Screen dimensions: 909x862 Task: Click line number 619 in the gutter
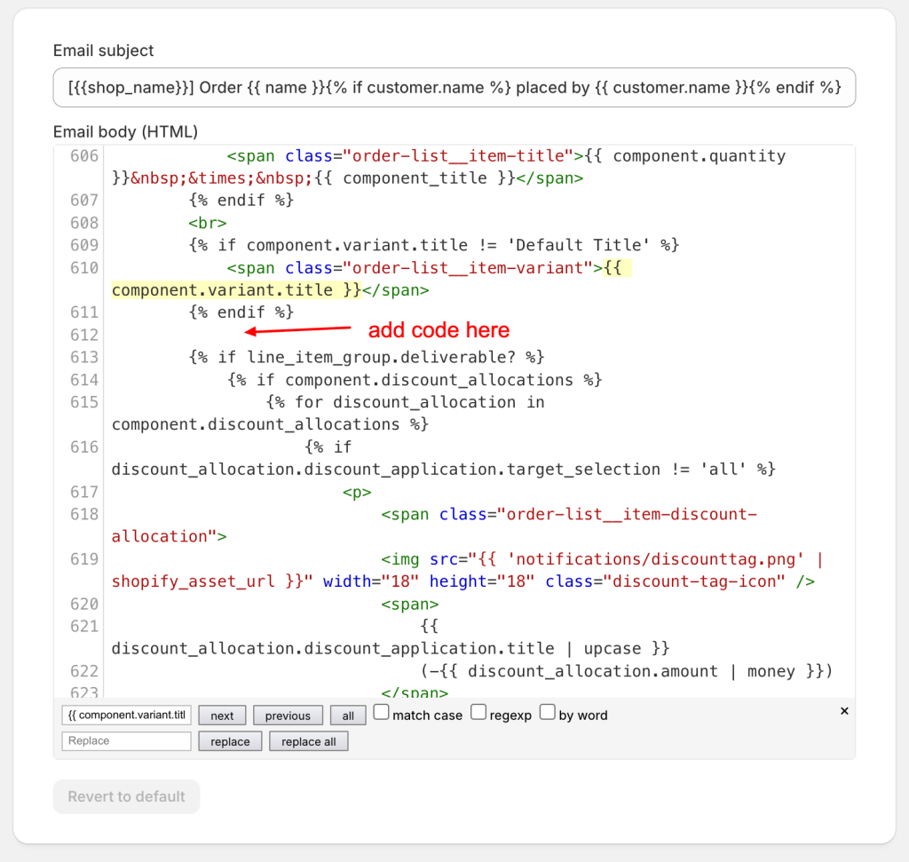[x=83, y=558]
